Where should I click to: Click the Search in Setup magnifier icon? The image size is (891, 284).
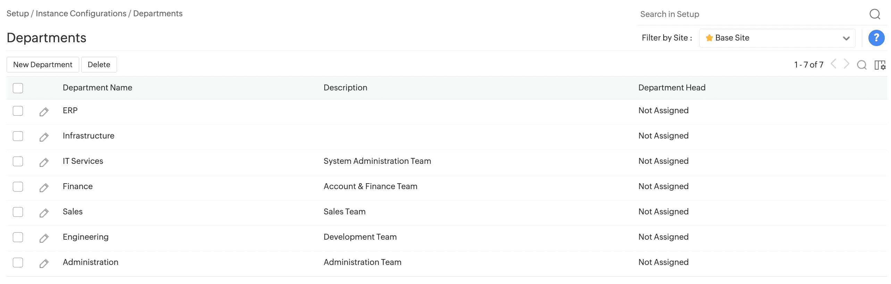click(x=875, y=14)
